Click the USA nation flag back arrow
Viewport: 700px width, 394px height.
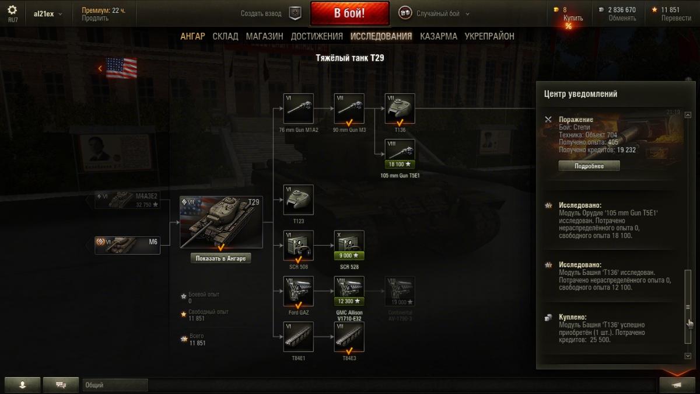tap(100, 68)
